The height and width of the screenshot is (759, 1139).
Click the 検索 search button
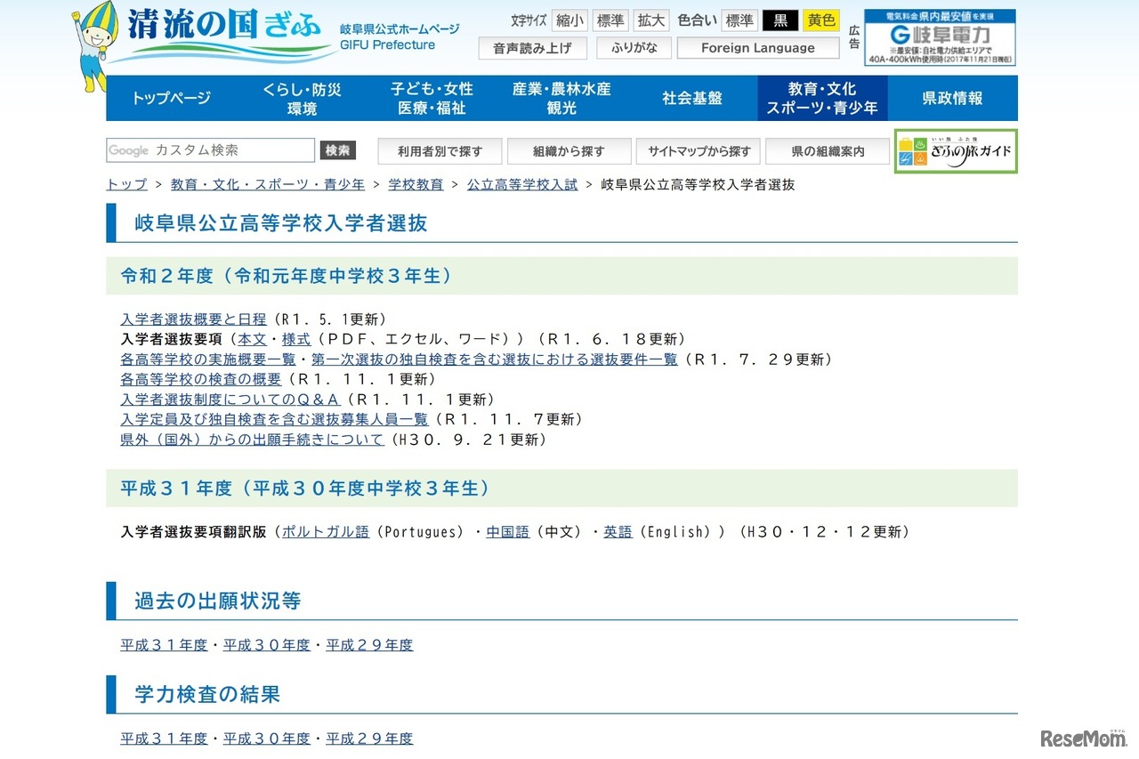pos(336,150)
